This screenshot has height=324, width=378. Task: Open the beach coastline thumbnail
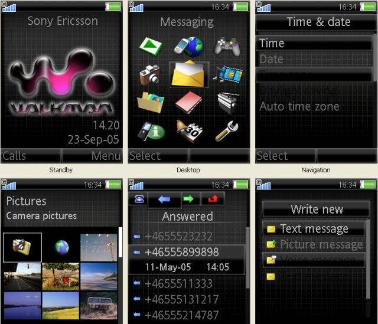click(x=99, y=277)
